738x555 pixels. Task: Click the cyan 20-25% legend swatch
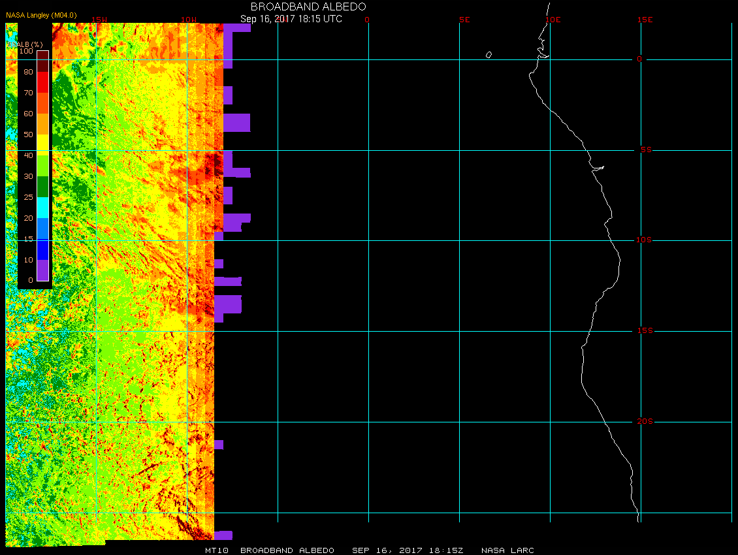click(x=42, y=207)
